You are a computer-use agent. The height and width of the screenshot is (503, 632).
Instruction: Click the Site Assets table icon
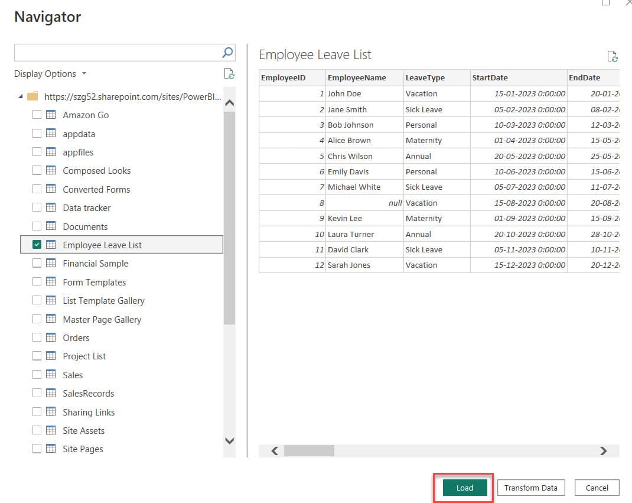[51, 430]
